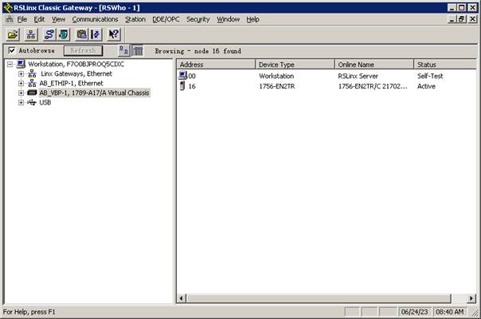Open the View menu

point(59,19)
